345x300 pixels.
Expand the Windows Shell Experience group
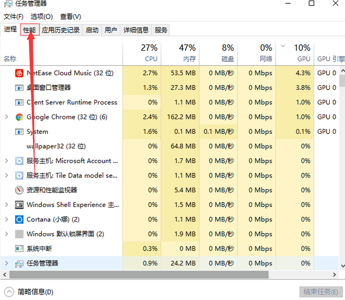7,205
